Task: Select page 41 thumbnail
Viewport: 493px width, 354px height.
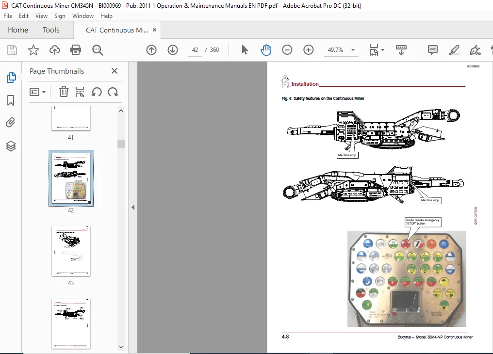Action: click(71, 118)
